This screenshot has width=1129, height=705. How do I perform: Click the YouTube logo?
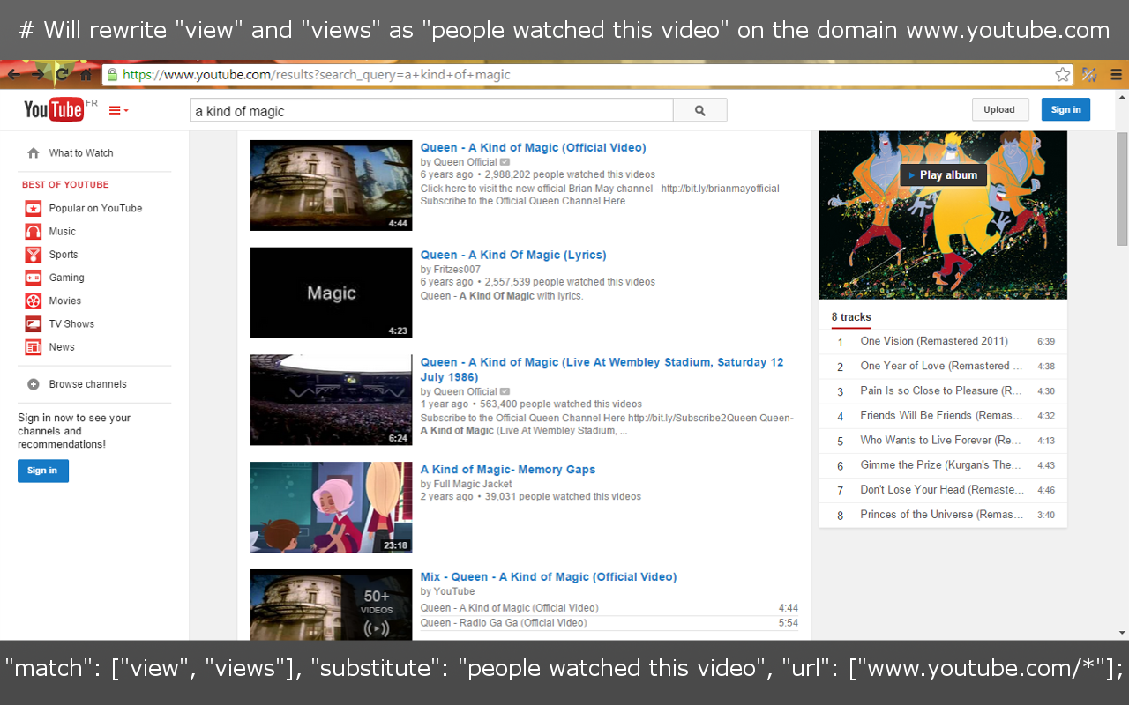click(55, 109)
